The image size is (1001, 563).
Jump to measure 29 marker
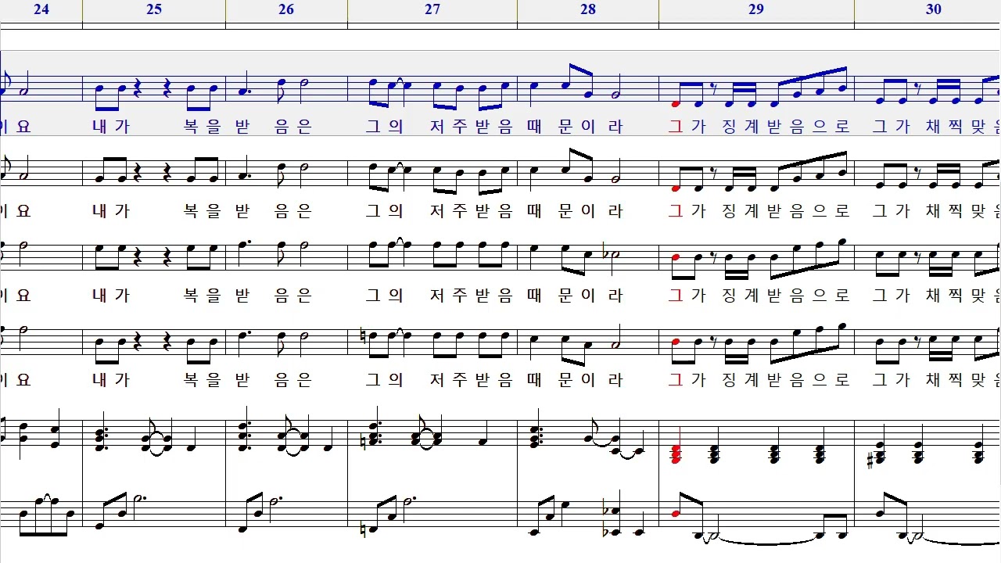[x=755, y=9]
